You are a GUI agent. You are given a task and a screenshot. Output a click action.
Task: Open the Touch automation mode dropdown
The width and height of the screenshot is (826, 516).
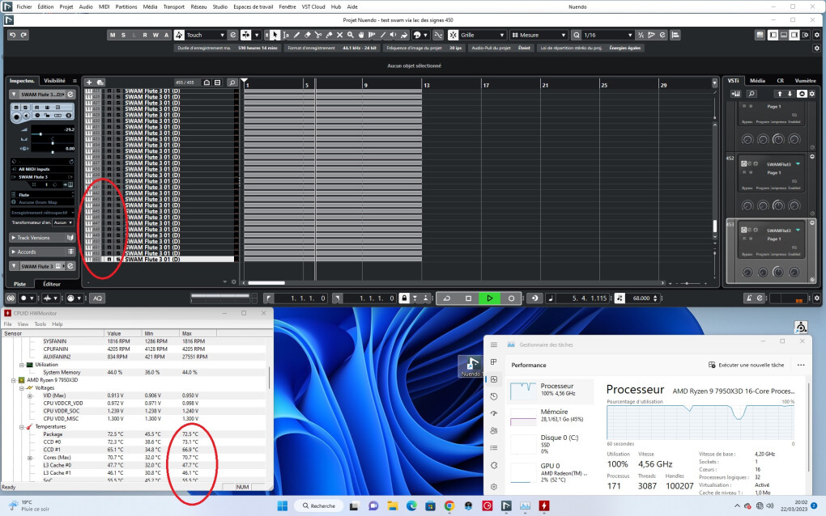(206, 36)
